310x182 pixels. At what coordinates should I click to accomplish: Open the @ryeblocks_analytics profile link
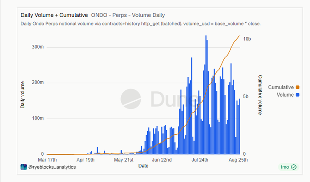pyautogui.click(x=52, y=167)
